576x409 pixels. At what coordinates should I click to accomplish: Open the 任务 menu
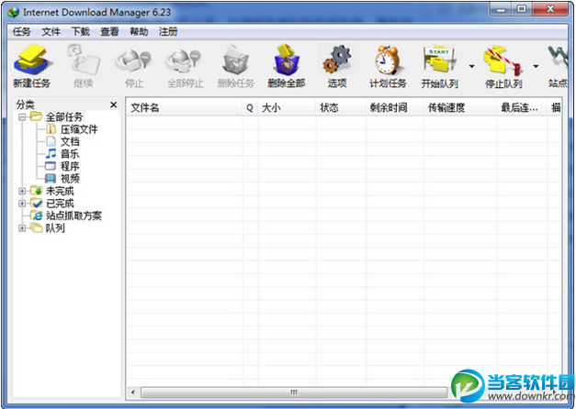[x=21, y=32]
